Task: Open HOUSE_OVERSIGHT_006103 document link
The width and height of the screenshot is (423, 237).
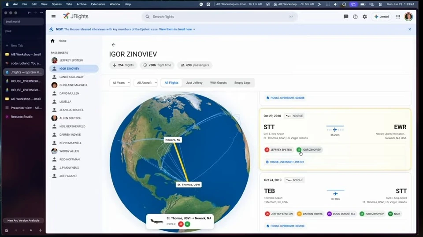Action: point(286,226)
